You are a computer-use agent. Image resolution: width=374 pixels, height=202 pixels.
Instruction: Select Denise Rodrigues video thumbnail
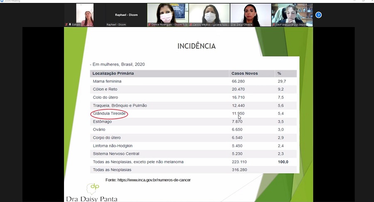pos(167,15)
